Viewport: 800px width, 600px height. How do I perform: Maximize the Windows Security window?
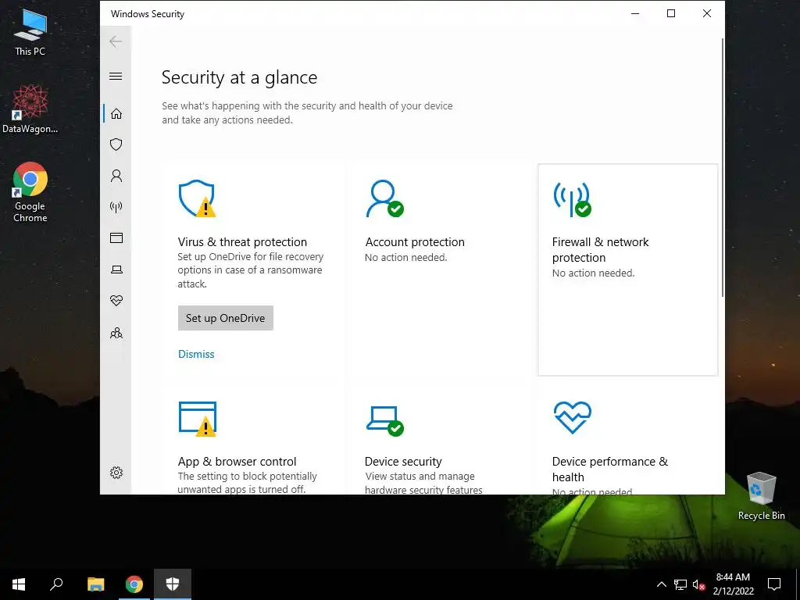671,14
